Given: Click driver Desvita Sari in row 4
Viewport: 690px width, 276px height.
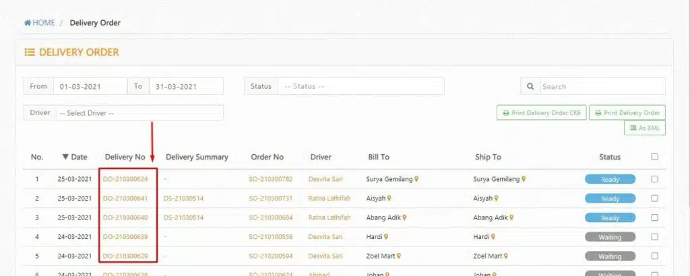Looking at the screenshot, I should tap(325, 237).
